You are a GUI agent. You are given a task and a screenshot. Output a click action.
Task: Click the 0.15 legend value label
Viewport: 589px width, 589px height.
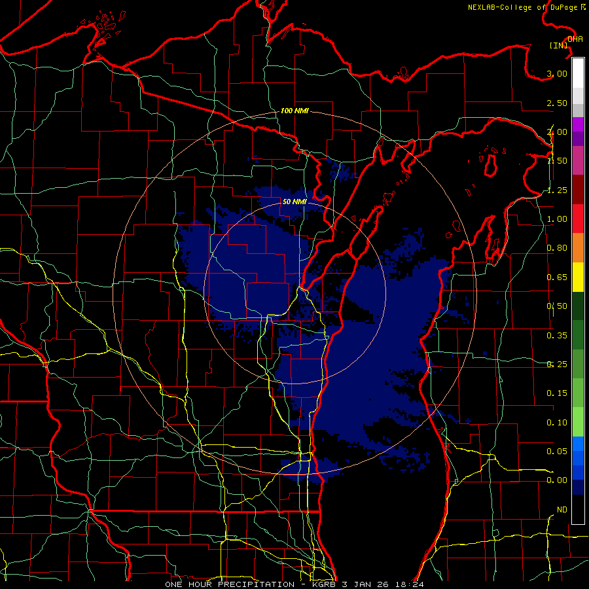(557, 393)
